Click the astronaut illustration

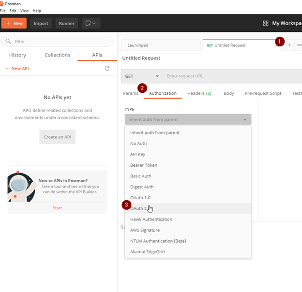(x=22, y=187)
